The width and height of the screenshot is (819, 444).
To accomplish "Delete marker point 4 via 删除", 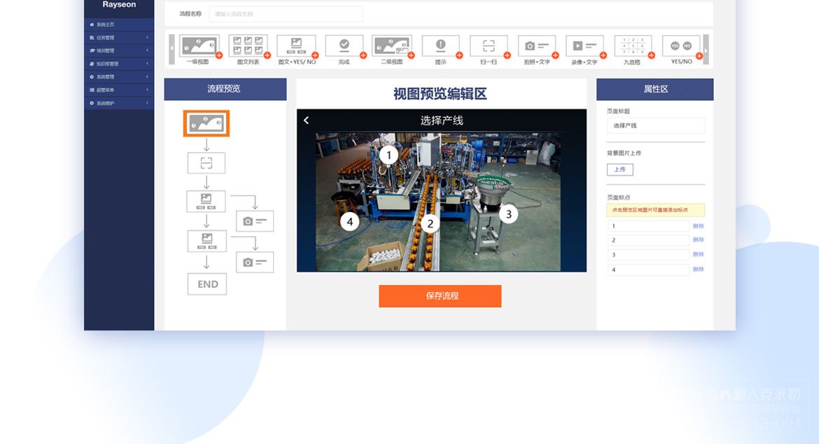I will pos(699,269).
